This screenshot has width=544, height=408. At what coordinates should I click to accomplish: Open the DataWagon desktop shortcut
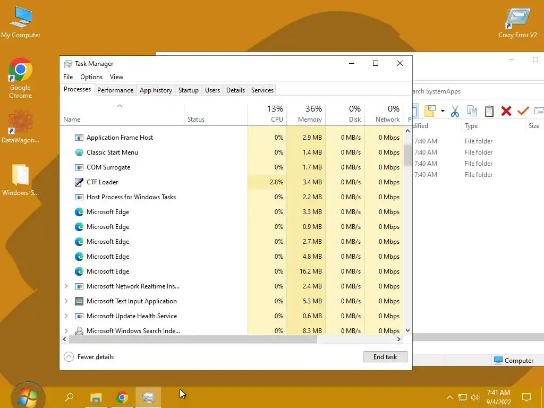pos(21,126)
